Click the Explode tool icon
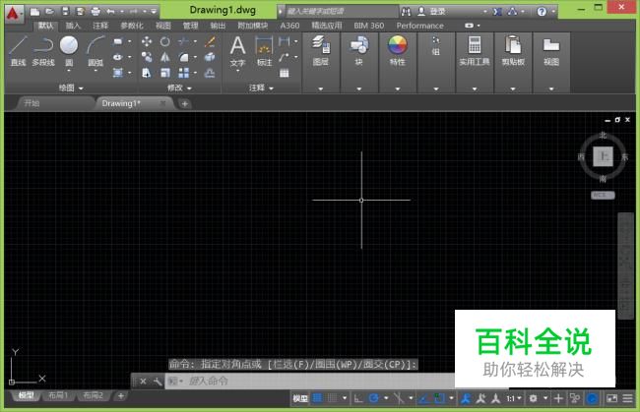The image size is (640, 412). click(210, 57)
